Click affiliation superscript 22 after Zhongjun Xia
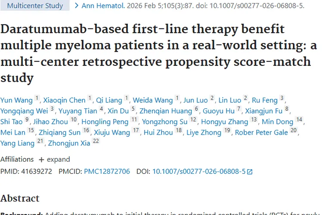Viewport: 323px width, 215px height. tap(96, 141)
